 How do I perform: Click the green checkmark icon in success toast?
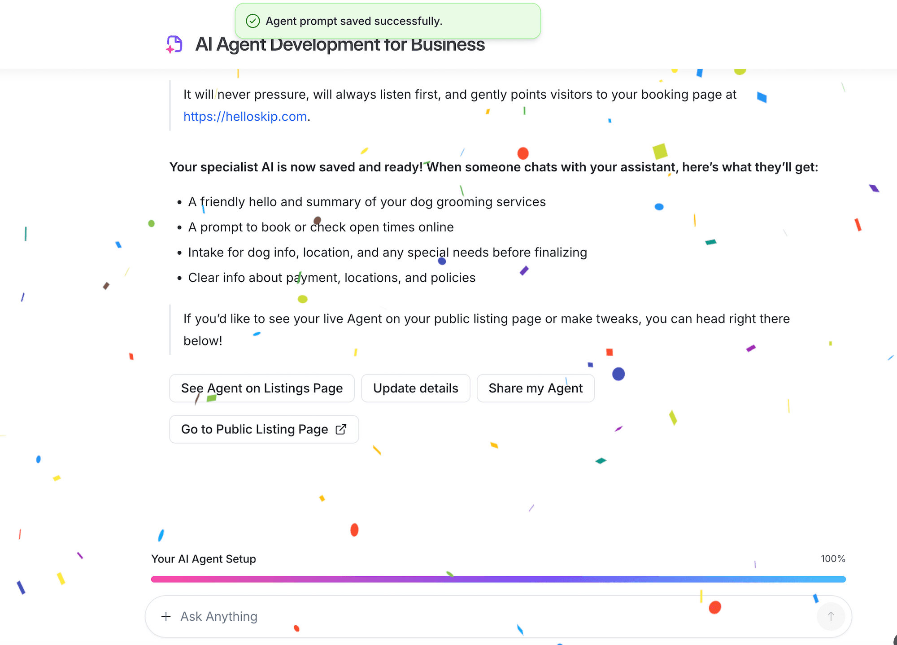[x=253, y=21]
